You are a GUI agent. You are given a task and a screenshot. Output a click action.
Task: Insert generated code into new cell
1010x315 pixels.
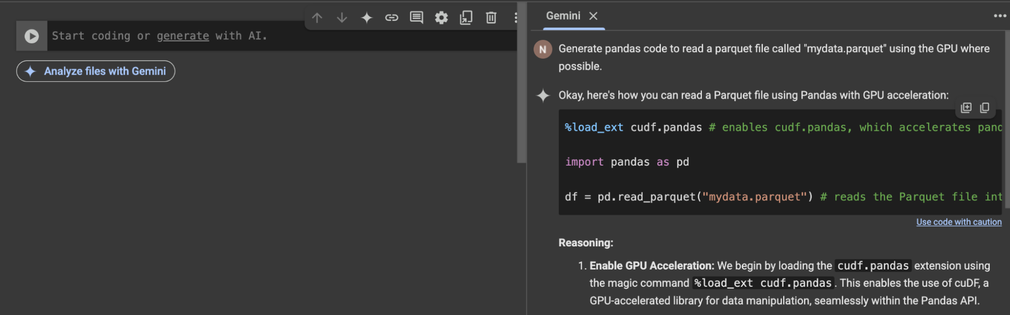966,108
